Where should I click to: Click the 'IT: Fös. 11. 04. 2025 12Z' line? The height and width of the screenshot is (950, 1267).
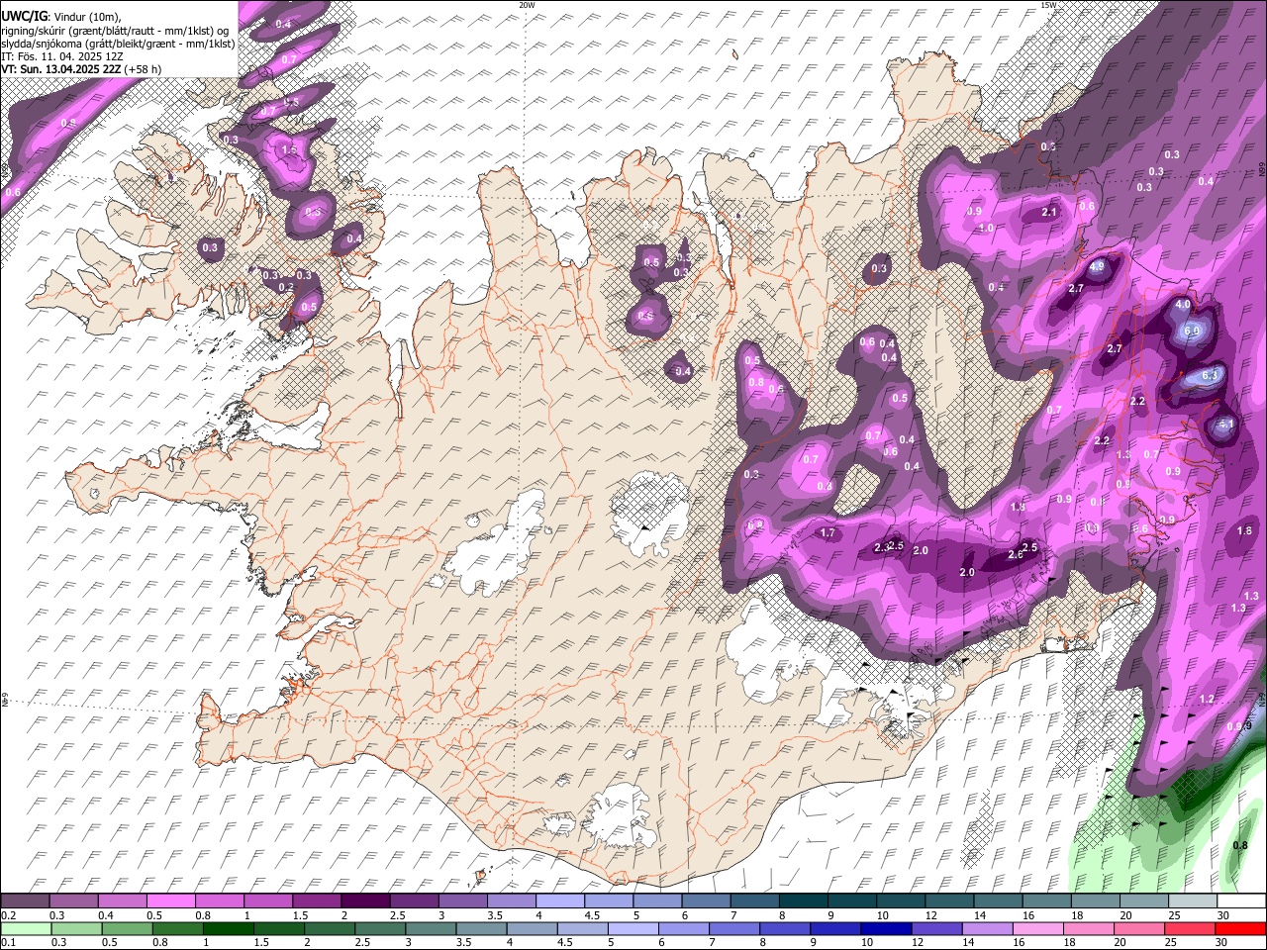[x=62, y=56]
